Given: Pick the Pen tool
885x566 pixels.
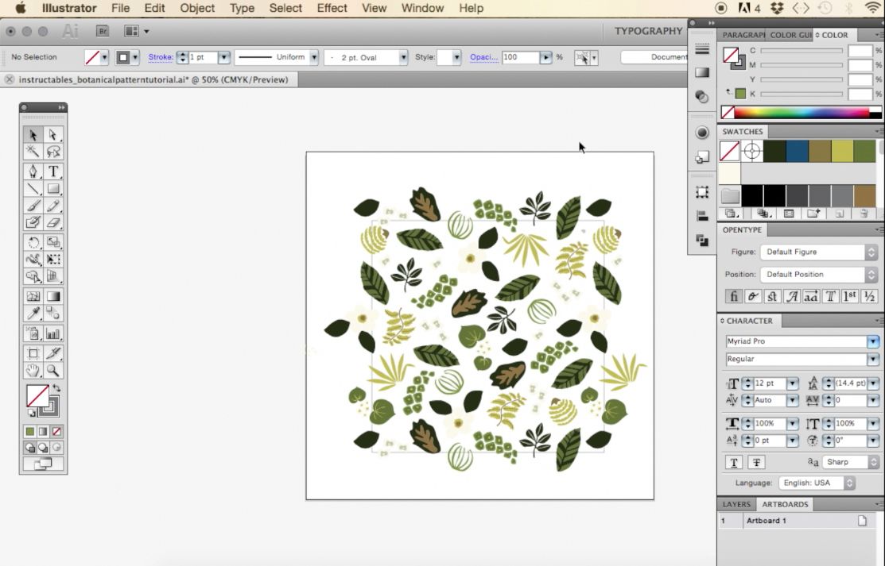Looking at the screenshot, I should click(x=33, y=171).
